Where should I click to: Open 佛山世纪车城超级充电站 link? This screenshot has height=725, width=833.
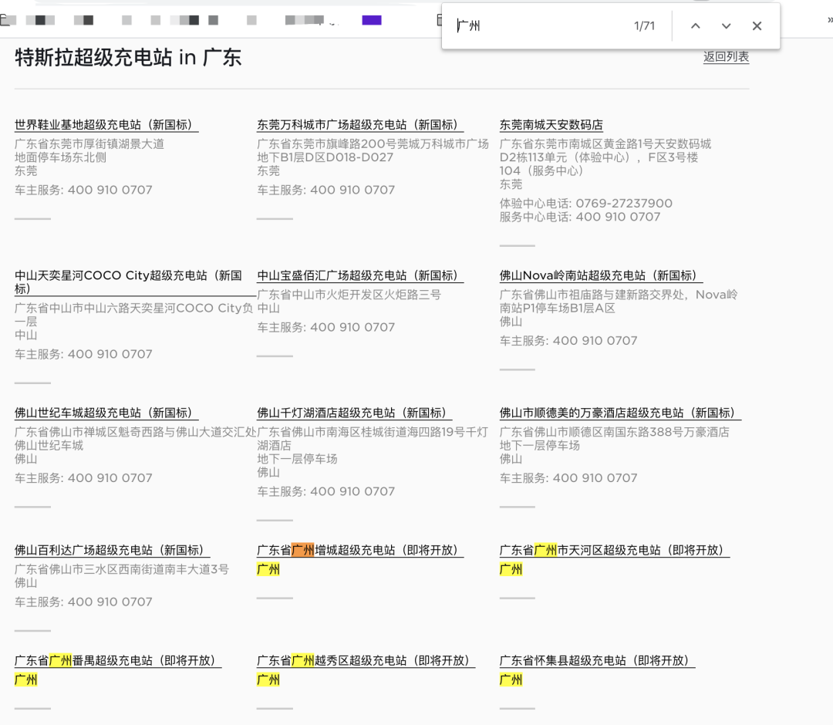coord(106,413)
